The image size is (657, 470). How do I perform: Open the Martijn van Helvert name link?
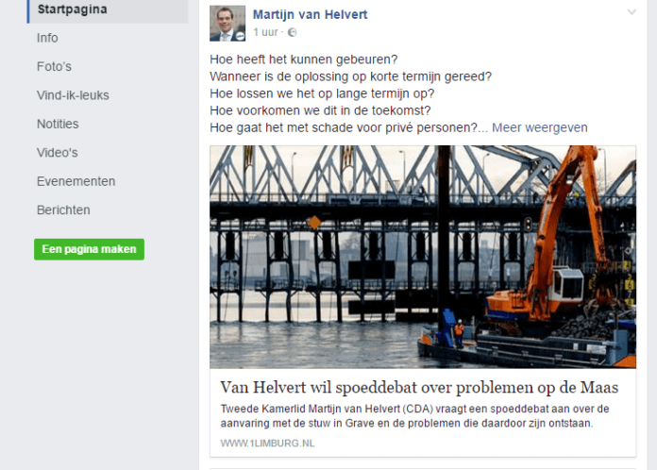point(310,15)
